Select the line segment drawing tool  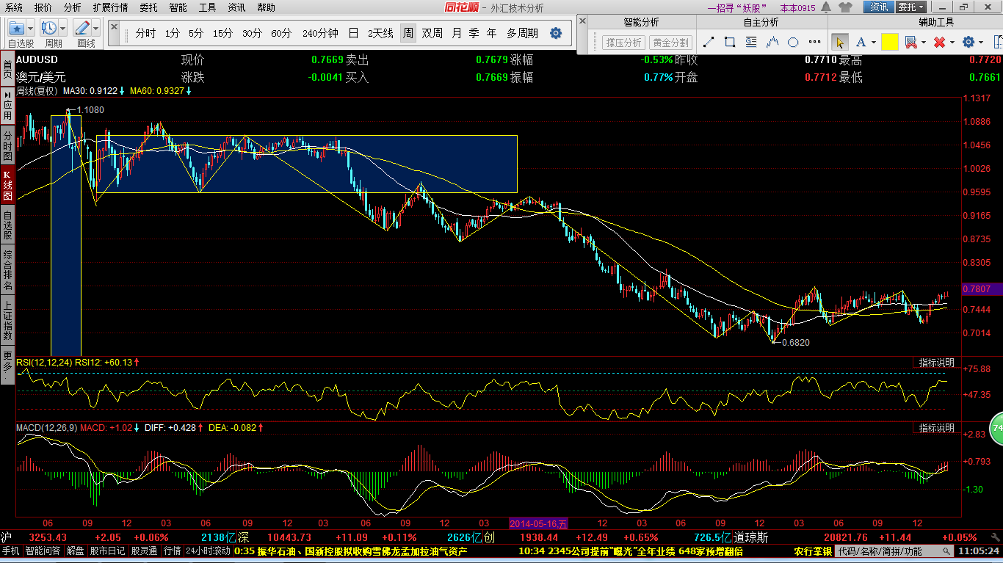pyautogui.click(x=709, y=42)
